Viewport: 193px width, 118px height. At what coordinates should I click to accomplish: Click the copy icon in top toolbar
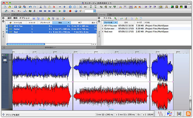45,7
